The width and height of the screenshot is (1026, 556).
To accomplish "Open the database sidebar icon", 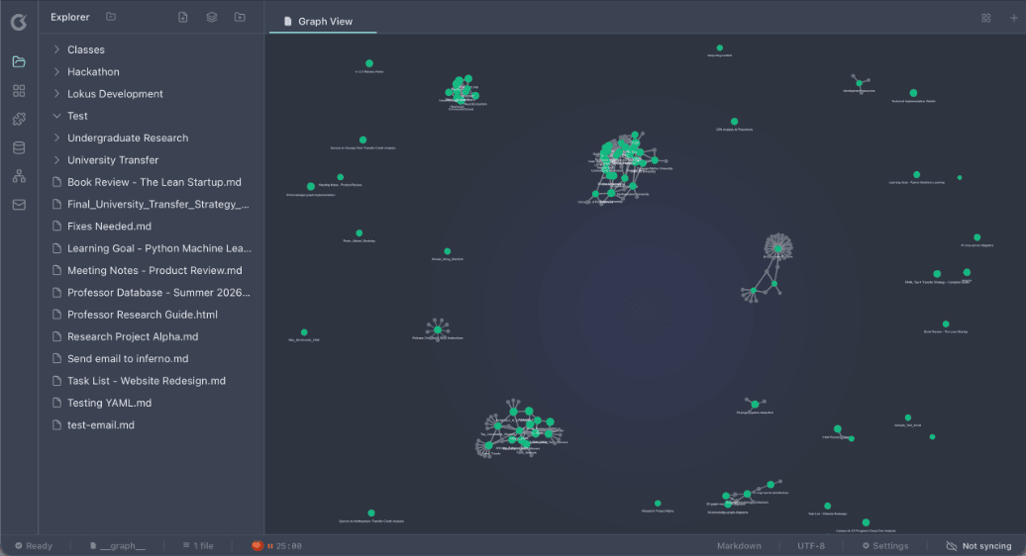I will click(19, 147).
